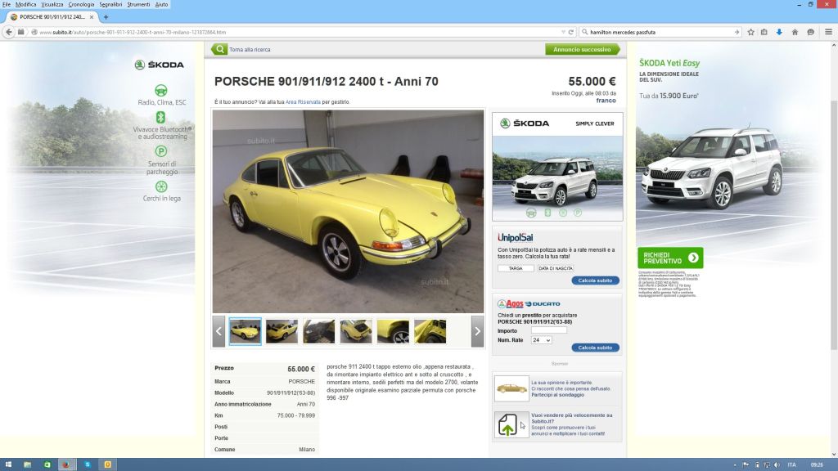Click the reload page icon in the address bar
838x471 pixels.
pos(570,32)
